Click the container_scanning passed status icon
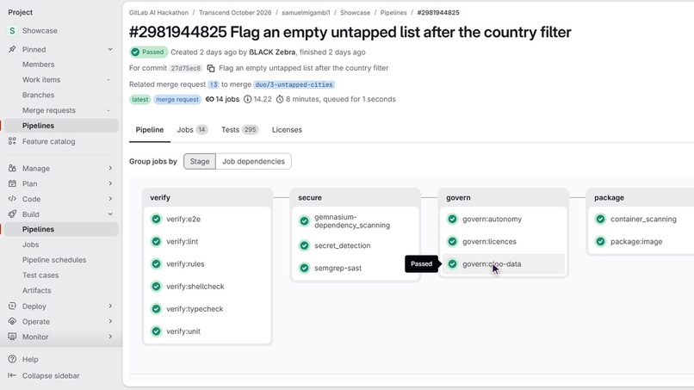The height and width of the screenshot is (390, 694). [x=600, y=220]
